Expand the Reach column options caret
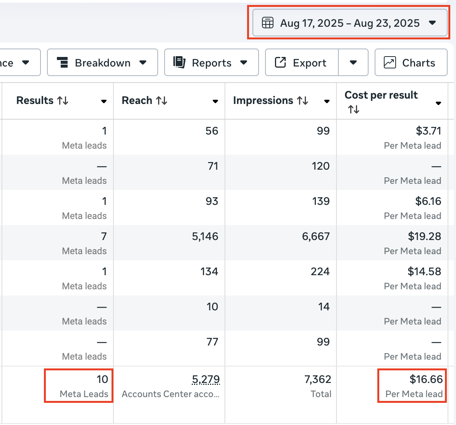 [215, 102]
